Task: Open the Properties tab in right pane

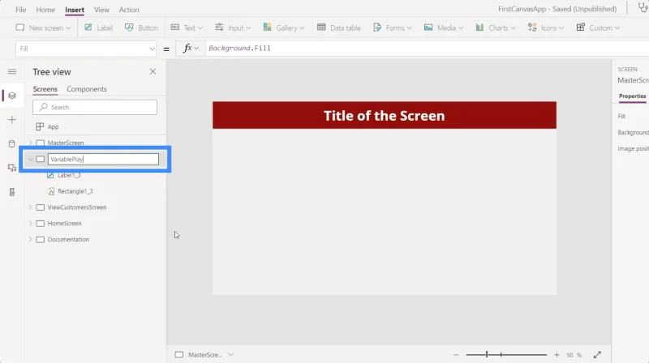Action: pyautogui.click(x=632, y=96)
